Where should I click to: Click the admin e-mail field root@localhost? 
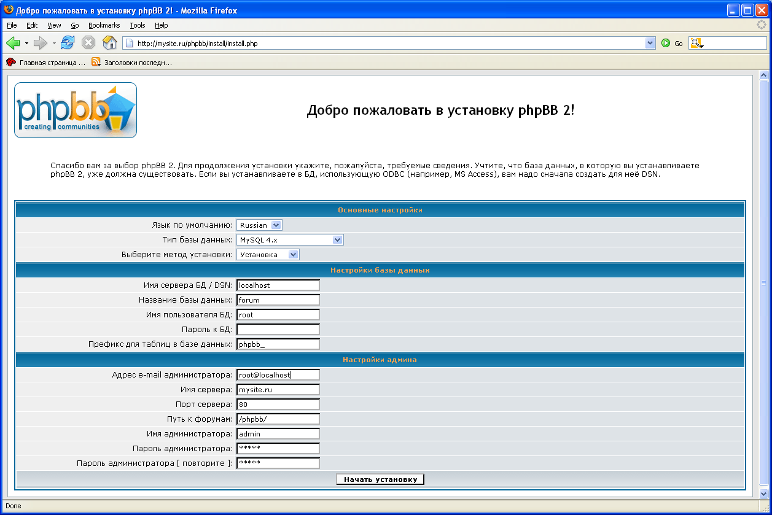pos(278,374)
